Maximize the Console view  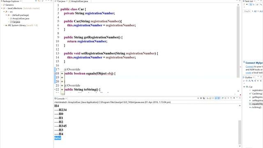pyautogui.click(x=240, y=98)
